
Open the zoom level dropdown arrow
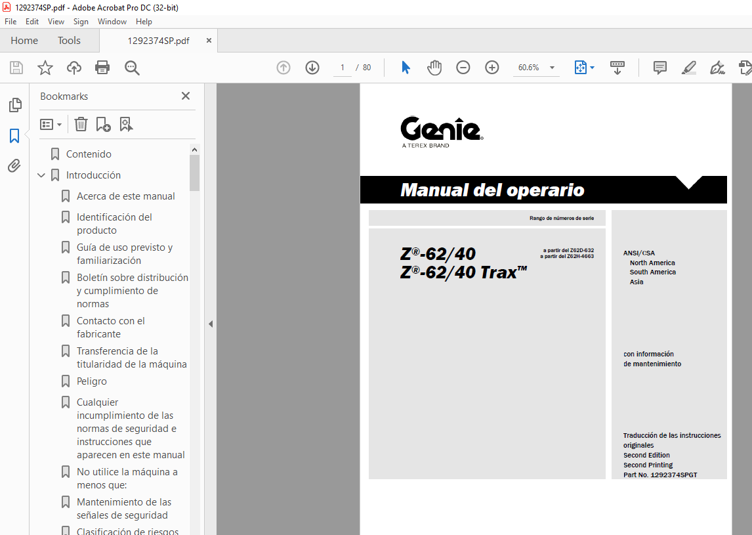click(x=552, y=68)
